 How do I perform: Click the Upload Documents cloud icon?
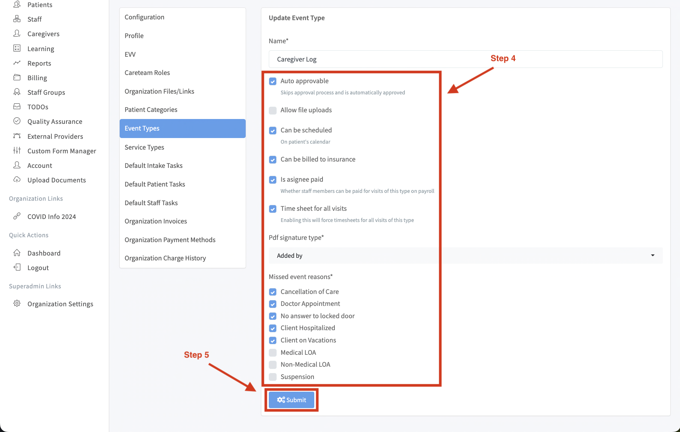17,180
